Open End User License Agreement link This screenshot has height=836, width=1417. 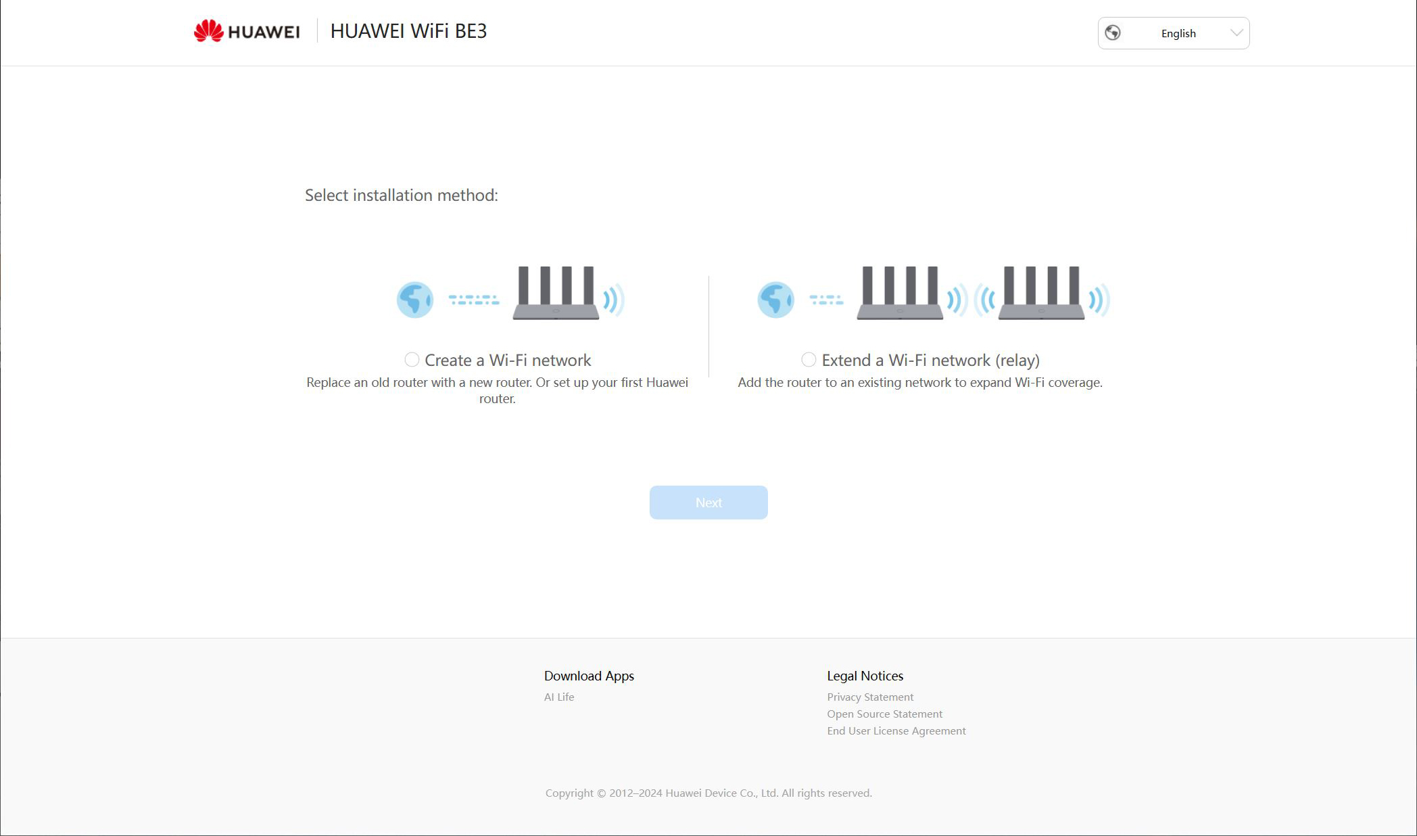[896, 730]
